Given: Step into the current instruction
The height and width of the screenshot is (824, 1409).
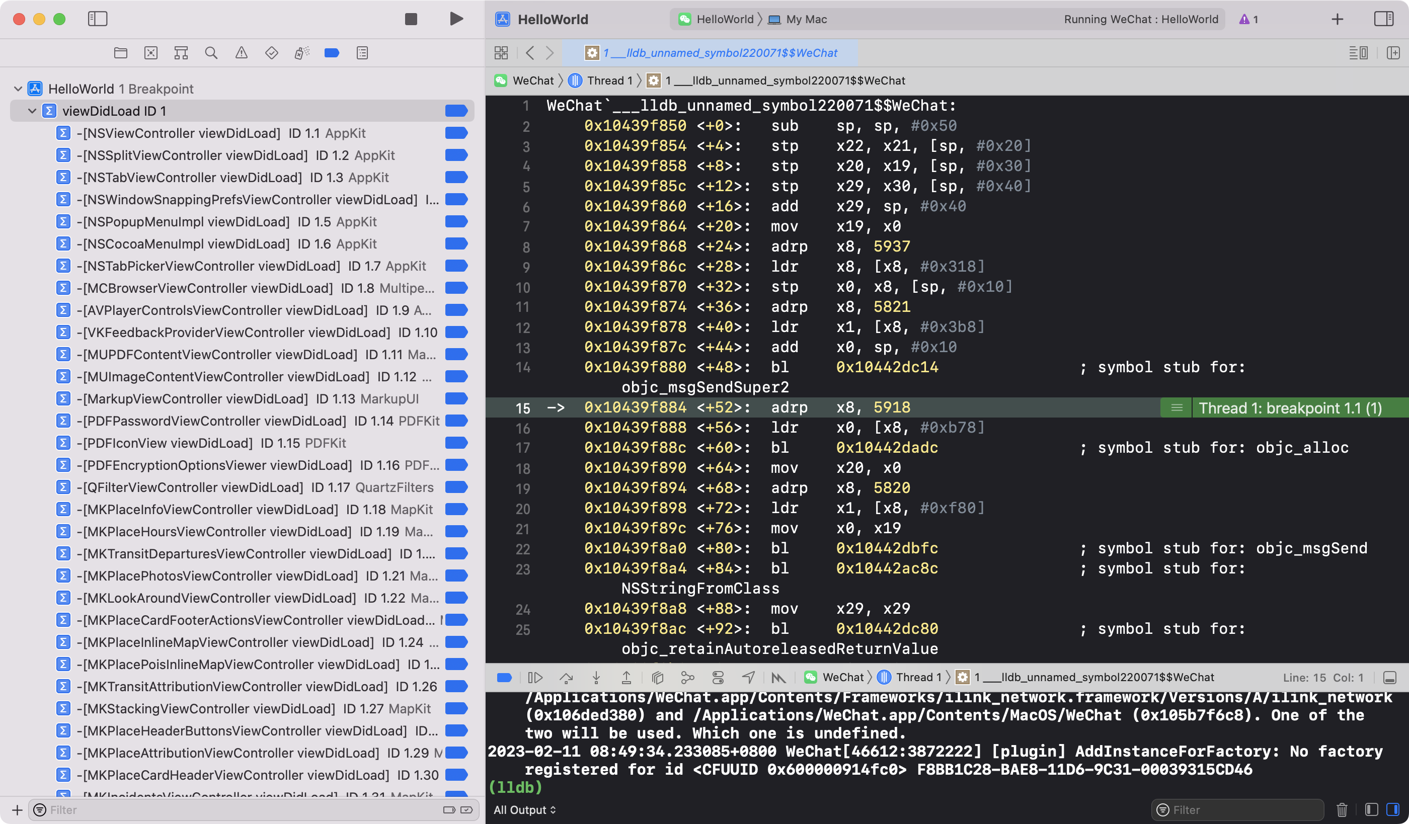Looking at the screenshot, I should [x=596, y=678].
